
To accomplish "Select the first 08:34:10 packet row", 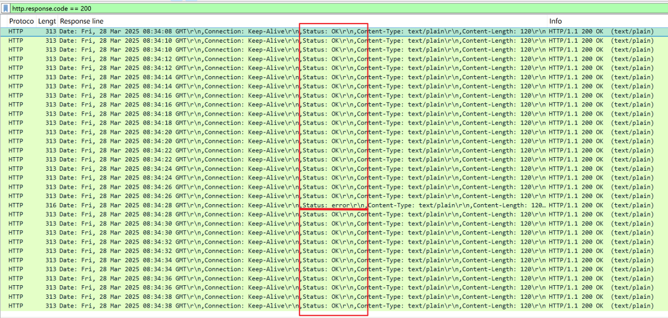I will tap(186, 40).
